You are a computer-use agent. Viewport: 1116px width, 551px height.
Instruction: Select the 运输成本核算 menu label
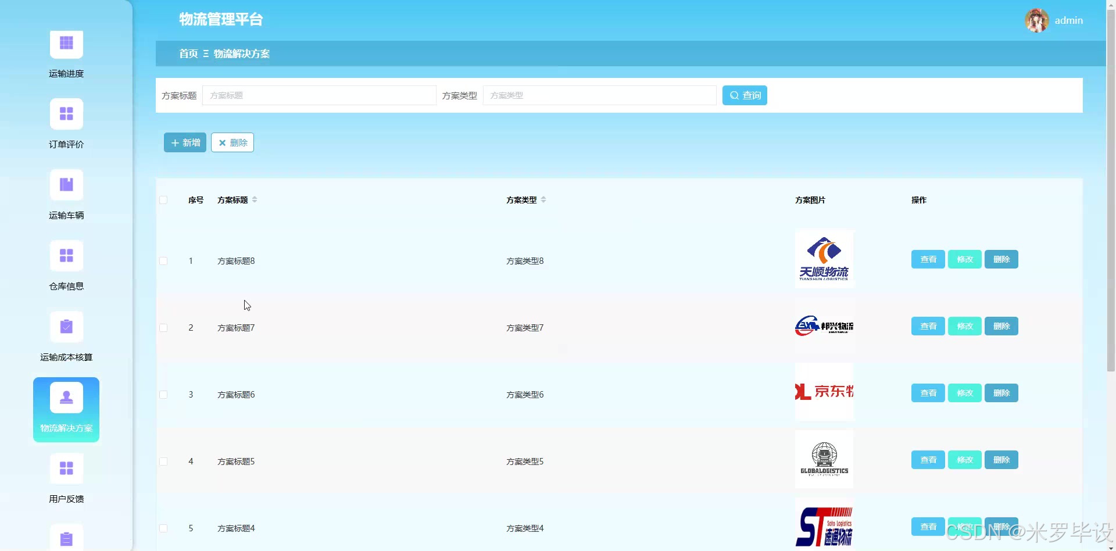pos(66,357)
